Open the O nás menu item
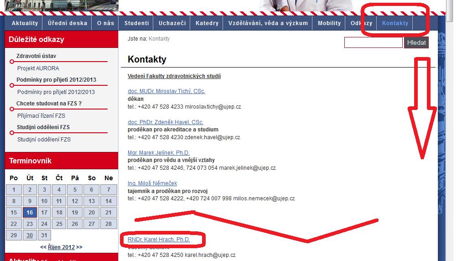The height and width of the screenshot is (261, 457). click(105, 23)
